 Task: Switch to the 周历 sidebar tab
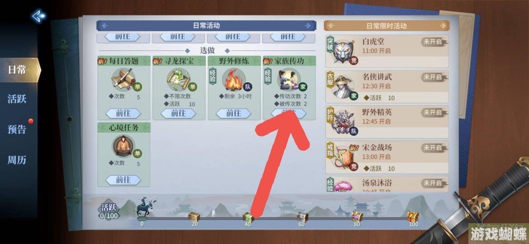(x=17, y=160)
